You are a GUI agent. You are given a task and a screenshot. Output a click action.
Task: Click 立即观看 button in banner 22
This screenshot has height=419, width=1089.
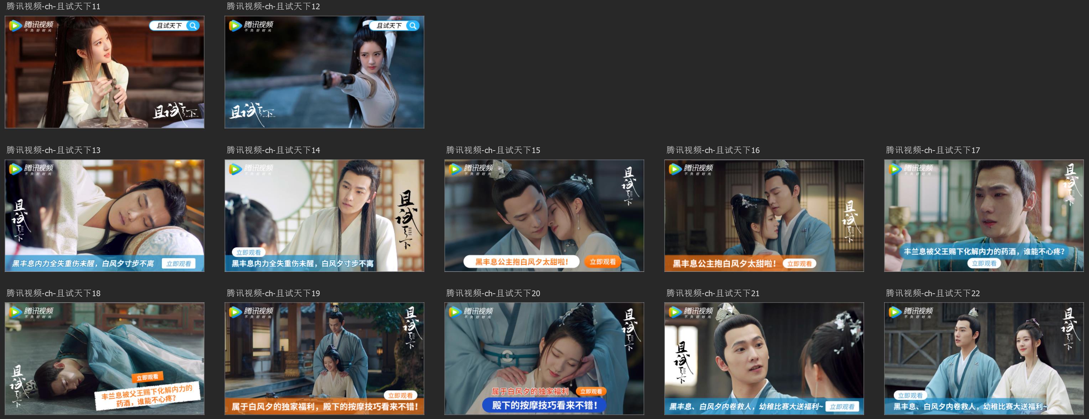click(x=910, y=396)
